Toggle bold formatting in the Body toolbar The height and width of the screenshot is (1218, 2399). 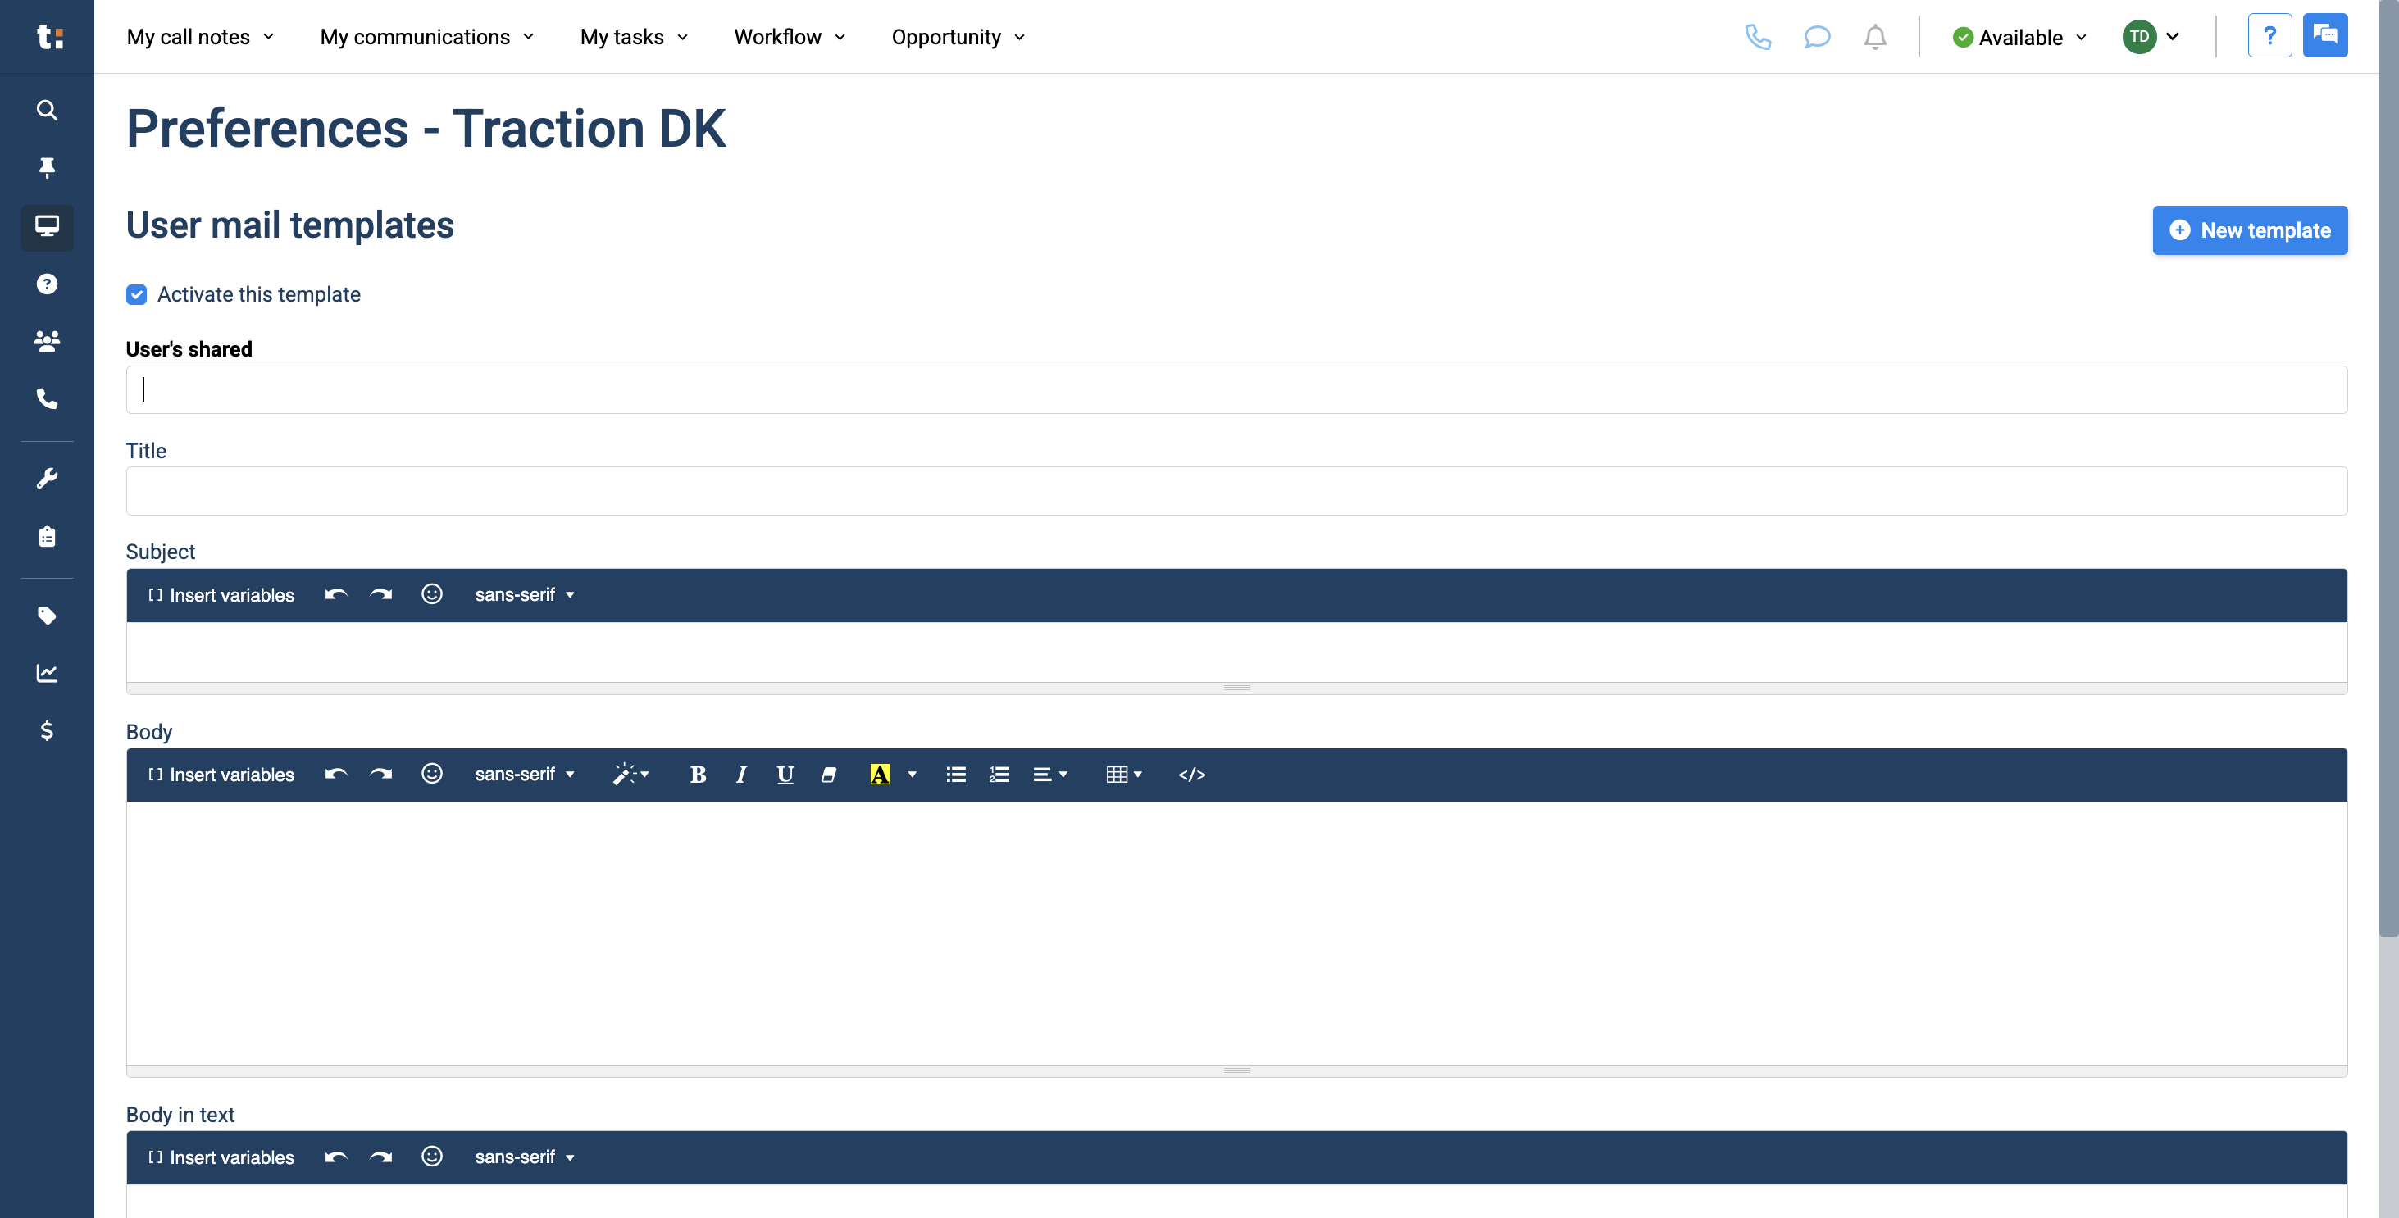pyautogui.click(x=698, y=774)
